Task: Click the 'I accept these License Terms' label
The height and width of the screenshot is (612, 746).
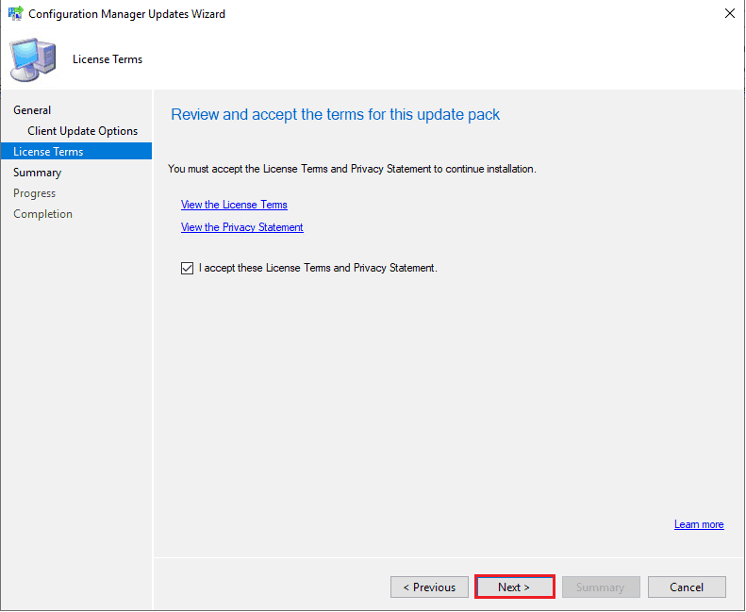Action: (318, 268)
